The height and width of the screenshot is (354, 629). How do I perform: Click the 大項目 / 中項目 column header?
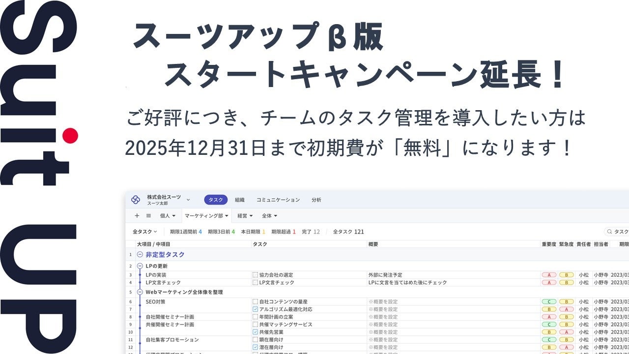coord(153,244)
